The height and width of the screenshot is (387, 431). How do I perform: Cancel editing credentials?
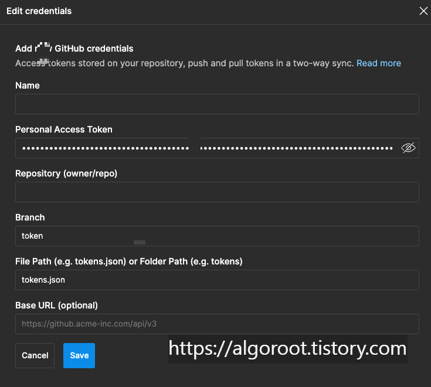pyautogui.click(x=35, y=355)
